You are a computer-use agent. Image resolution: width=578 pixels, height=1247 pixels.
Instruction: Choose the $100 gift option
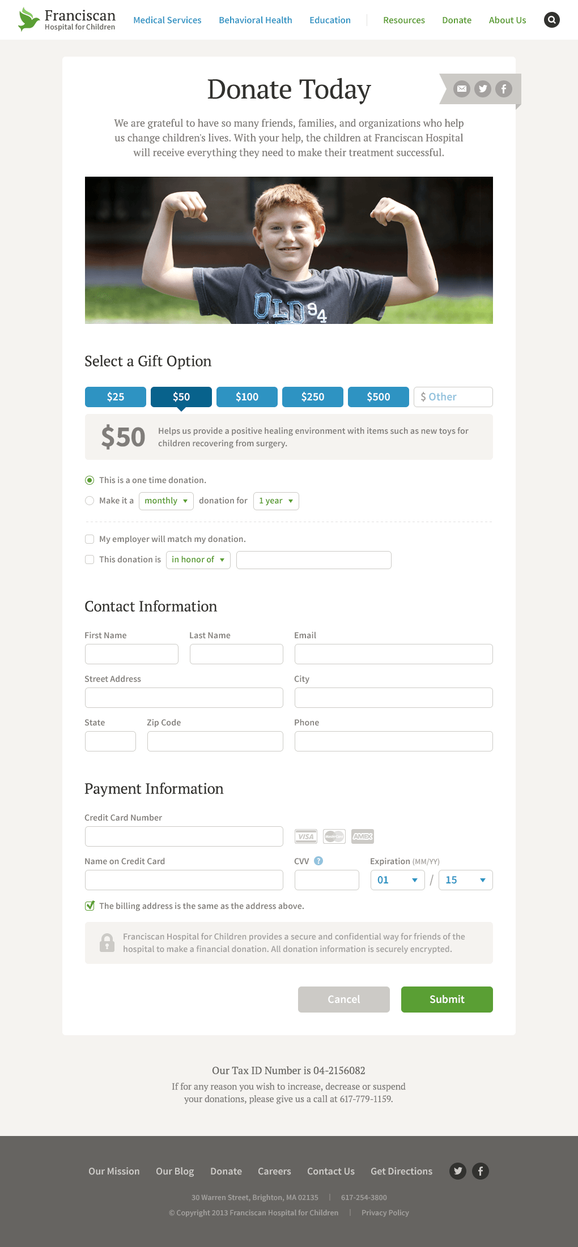tap(247, 397)
